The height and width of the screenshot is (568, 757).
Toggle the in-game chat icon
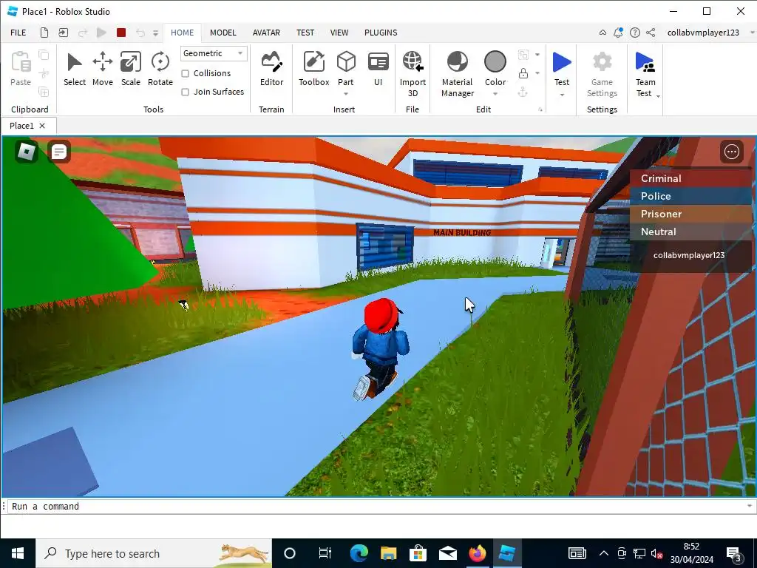point(59,152)
